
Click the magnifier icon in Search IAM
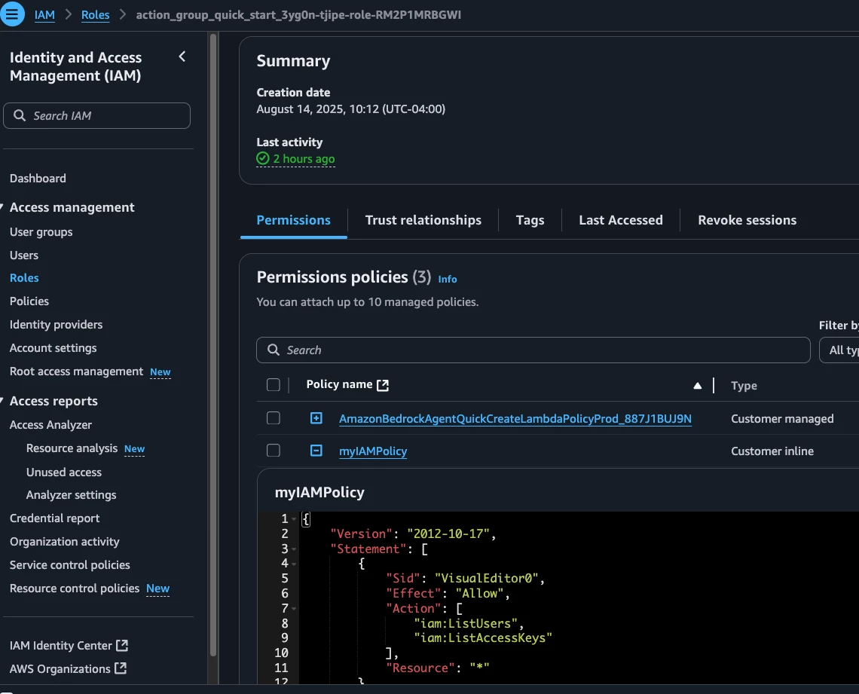(x=20, y=115)
